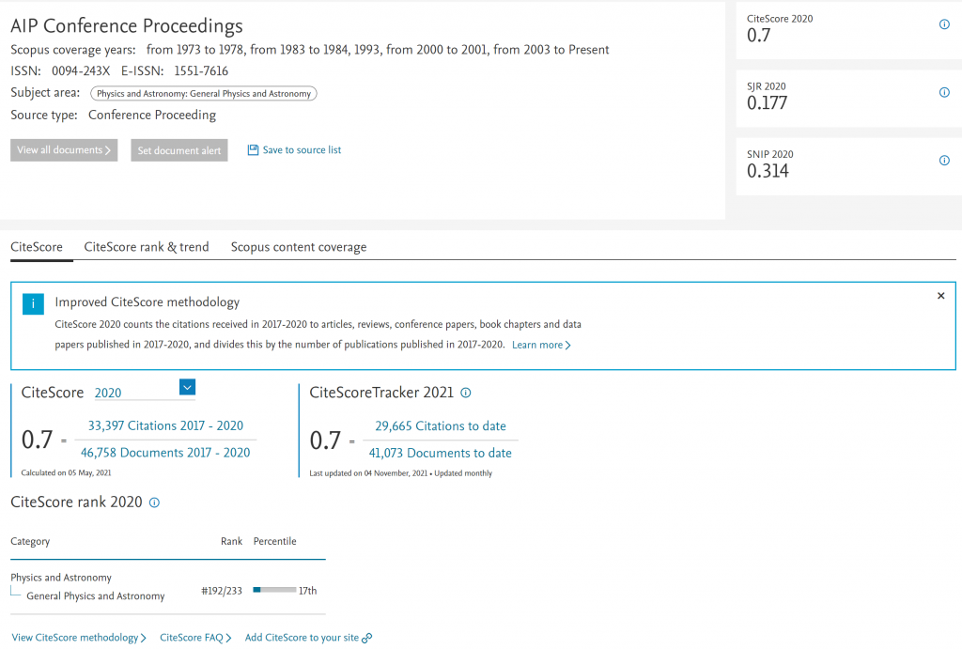
Task: Click link icon after Add CiteScore to site
Action: (x=367, y=638)
